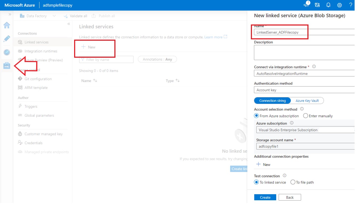The width and height of the screenshot is (357, 204).
Task: Open the Visual Studio Enterprise Subscription dropdown
Action: click(x=305, y=130)
